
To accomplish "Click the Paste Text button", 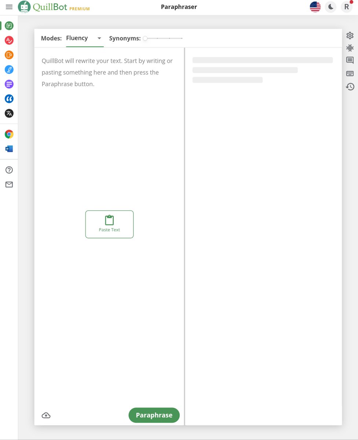I will click(109, 224).
